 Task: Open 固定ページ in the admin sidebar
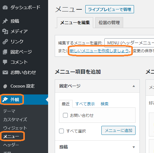pyautogui.click(x=21, y=52)
